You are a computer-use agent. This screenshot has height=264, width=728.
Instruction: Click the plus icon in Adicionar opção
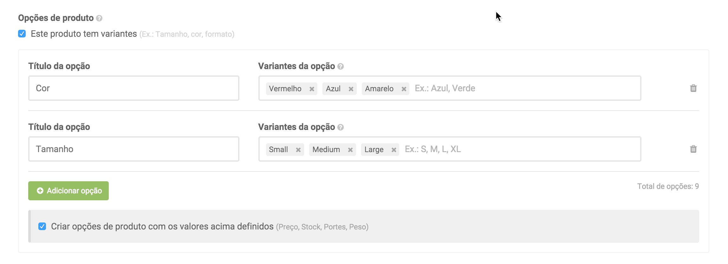pyautogui.click(x=40, y=191)
